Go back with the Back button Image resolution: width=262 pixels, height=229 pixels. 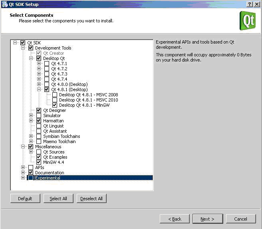pos(175,219)
